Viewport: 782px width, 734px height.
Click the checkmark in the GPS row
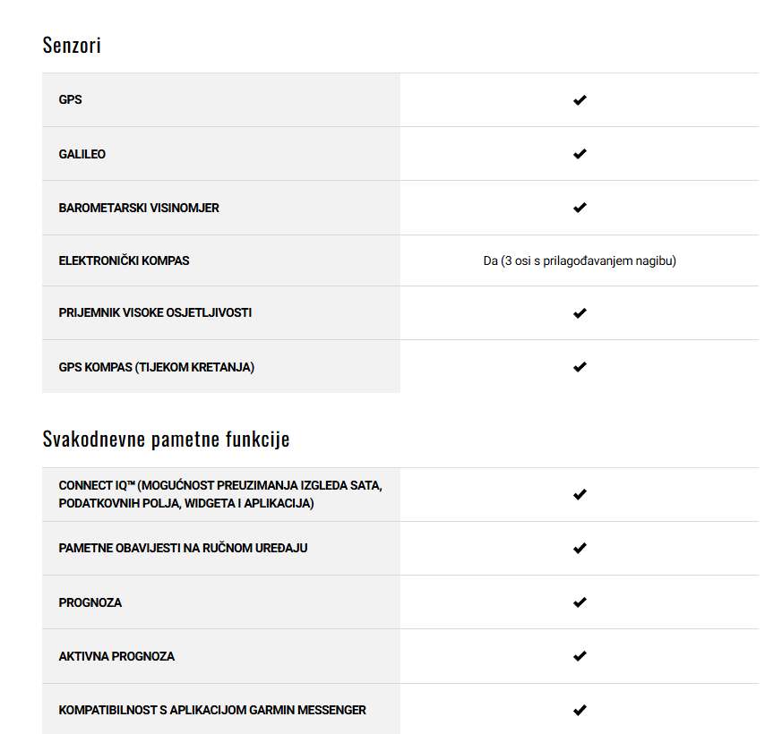[580, 100]
